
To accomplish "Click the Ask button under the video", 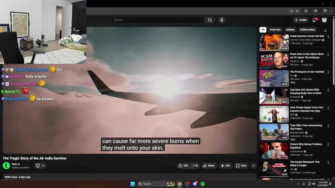I will point(225,166).
